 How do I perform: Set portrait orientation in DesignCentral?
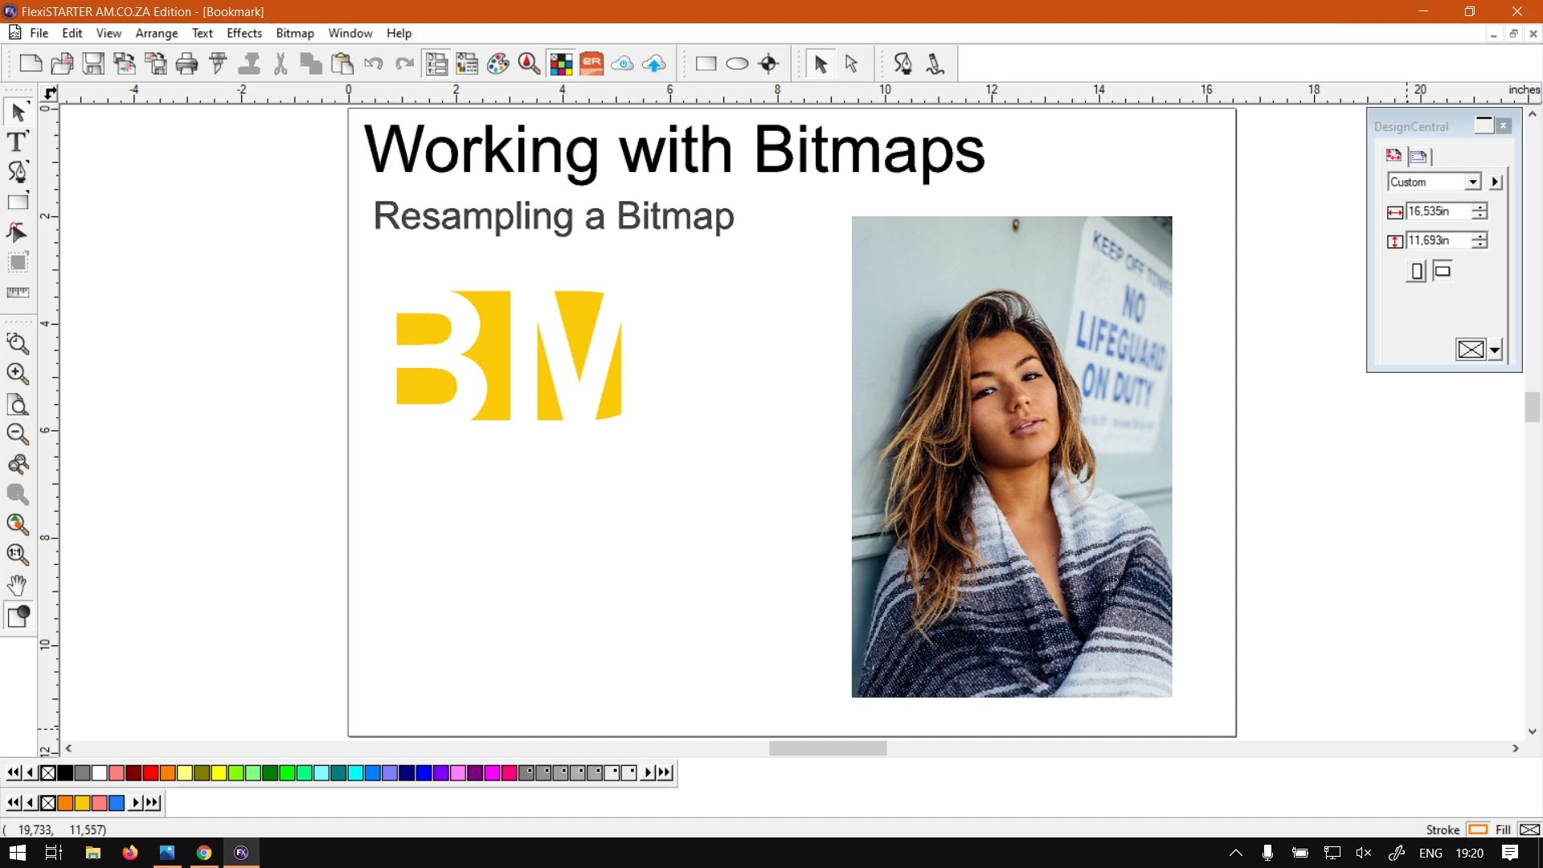coord(1417,272)
